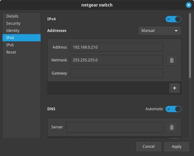Image resolution: width=194 pixels, height=156 pixels.
Task: Open the Manual addresses method dropdown
Action: 160,31
